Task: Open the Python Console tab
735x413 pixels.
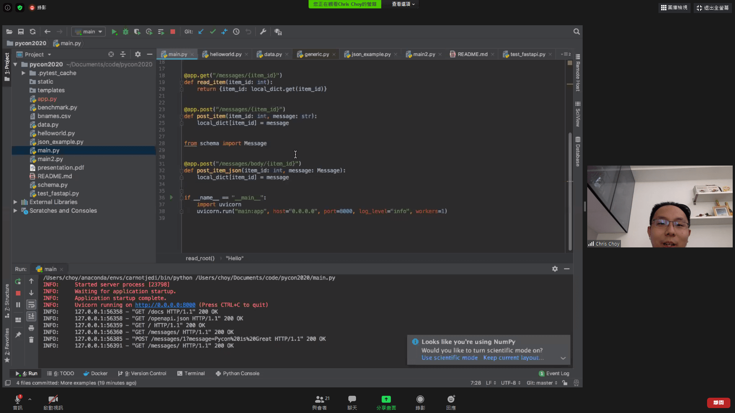Action: pos(237,373)
